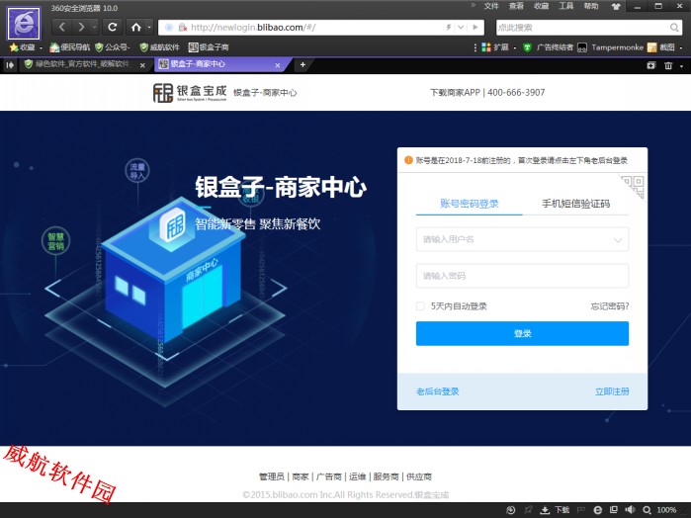
Task: Click 老后台登录 link
Action: click(438, 391)
